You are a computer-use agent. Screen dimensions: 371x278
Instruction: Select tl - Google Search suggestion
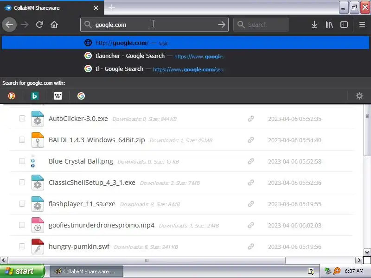pos(185,69)
